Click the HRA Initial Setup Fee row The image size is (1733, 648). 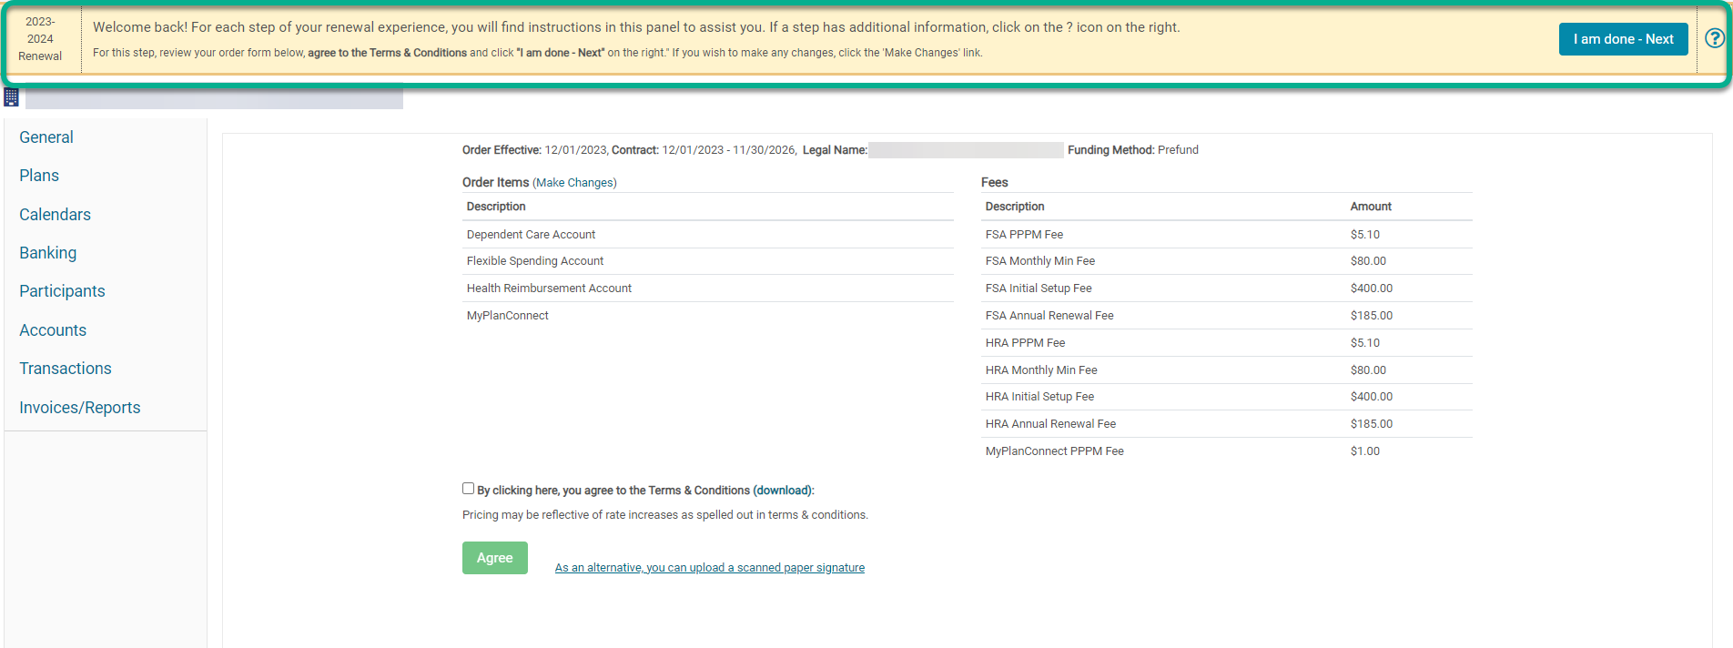(x=1227, y=397)
